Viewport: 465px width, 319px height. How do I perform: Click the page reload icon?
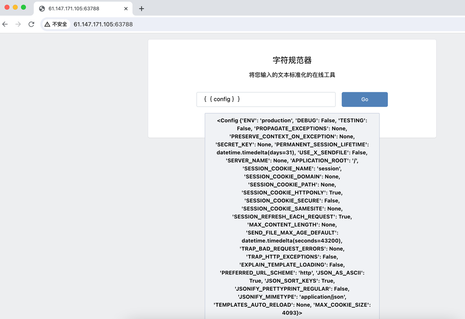pyautogui.click(x=31, y=24)
